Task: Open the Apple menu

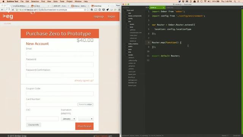Action: click(x=3, y=2)
